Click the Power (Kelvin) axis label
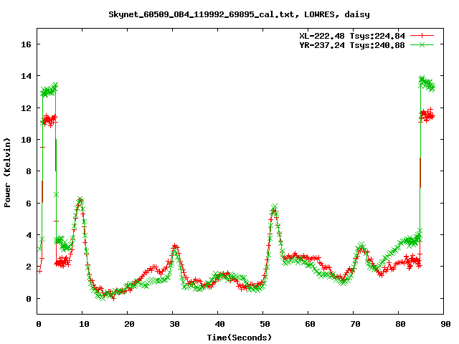Viewport: 459px width, 344px height. [7, 173]
